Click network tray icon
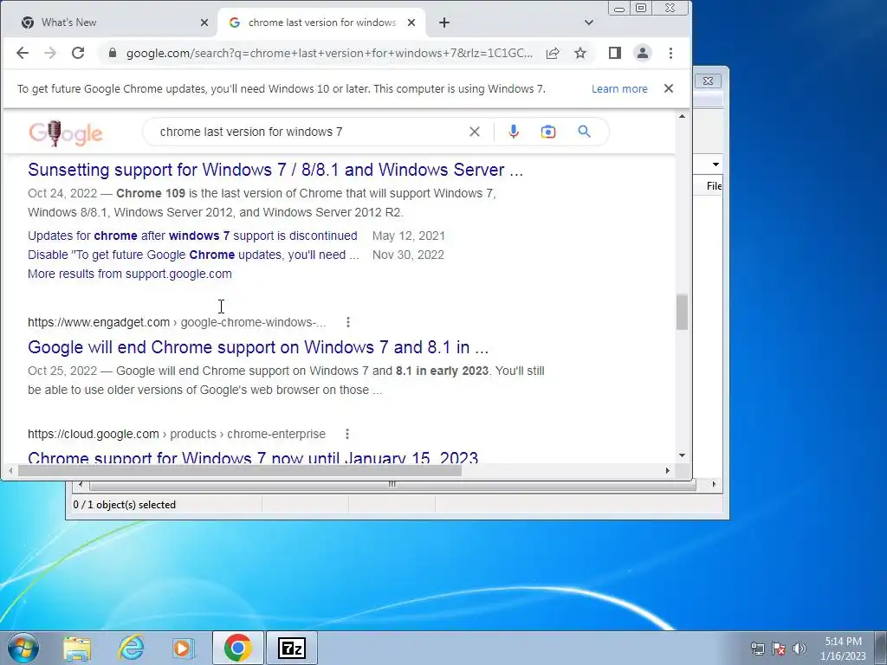This screenshot has height=665, width=887. (757, 649)
